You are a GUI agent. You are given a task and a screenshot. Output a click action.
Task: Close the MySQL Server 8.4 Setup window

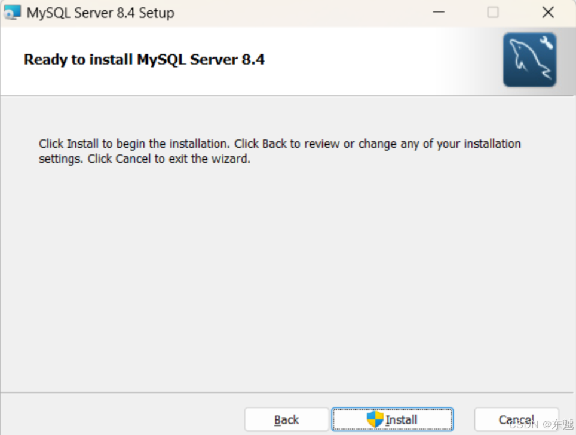point(548,12)
